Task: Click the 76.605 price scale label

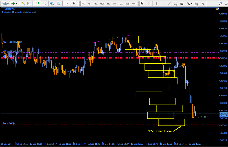Action: coord(223,36)
